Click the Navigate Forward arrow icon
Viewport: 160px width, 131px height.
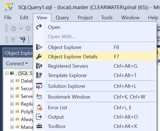pyautogui.click(x=28, y=28)
